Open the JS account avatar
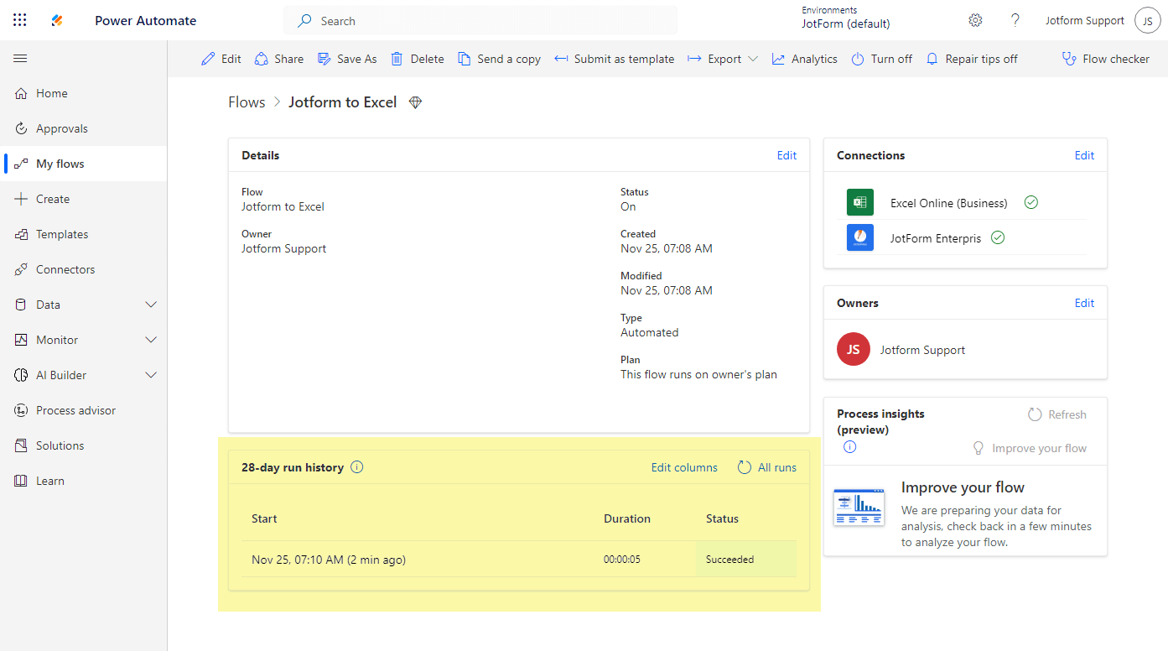 tap(1148, 21)
